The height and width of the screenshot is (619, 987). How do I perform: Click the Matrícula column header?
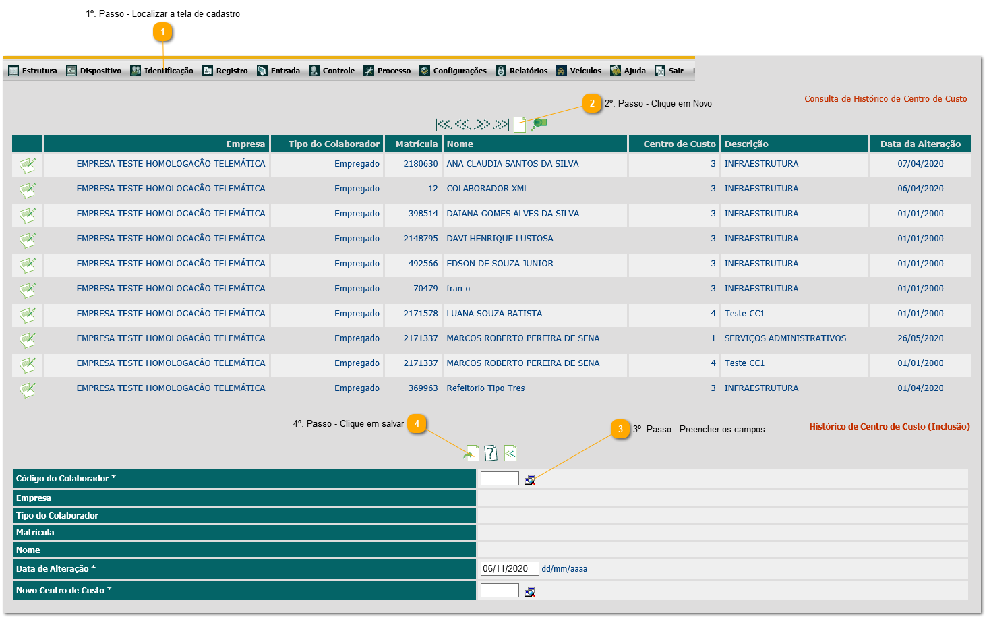pyautogui.click(x=413, y=144)
